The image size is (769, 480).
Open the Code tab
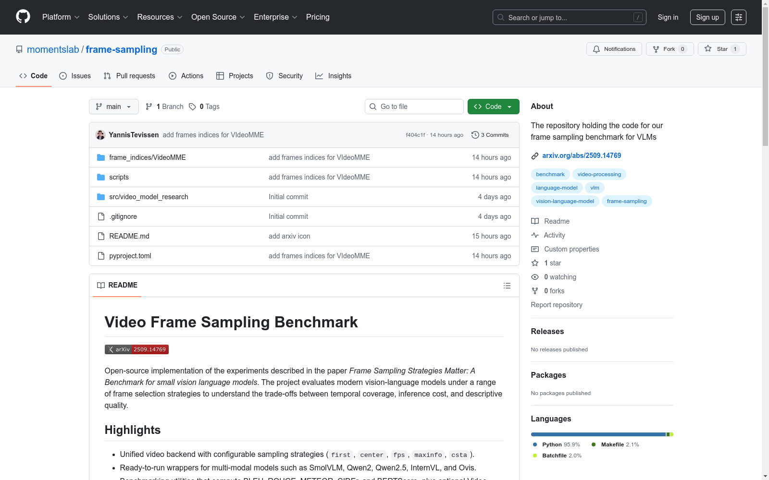click(x=34, y=76)
